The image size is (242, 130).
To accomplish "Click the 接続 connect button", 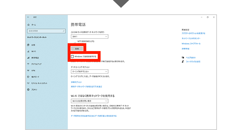I will [x=77, y=49].
